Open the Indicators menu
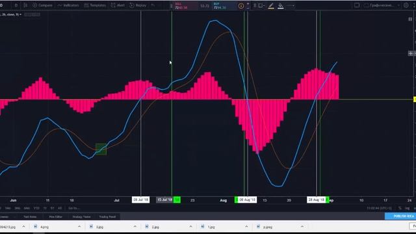416x234 pixels. tap(68, 5)
